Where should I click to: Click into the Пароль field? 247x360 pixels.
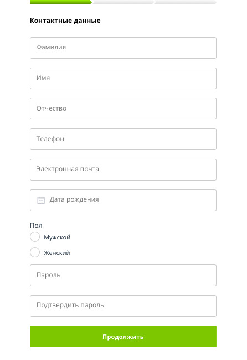click(x=123, y=276)
